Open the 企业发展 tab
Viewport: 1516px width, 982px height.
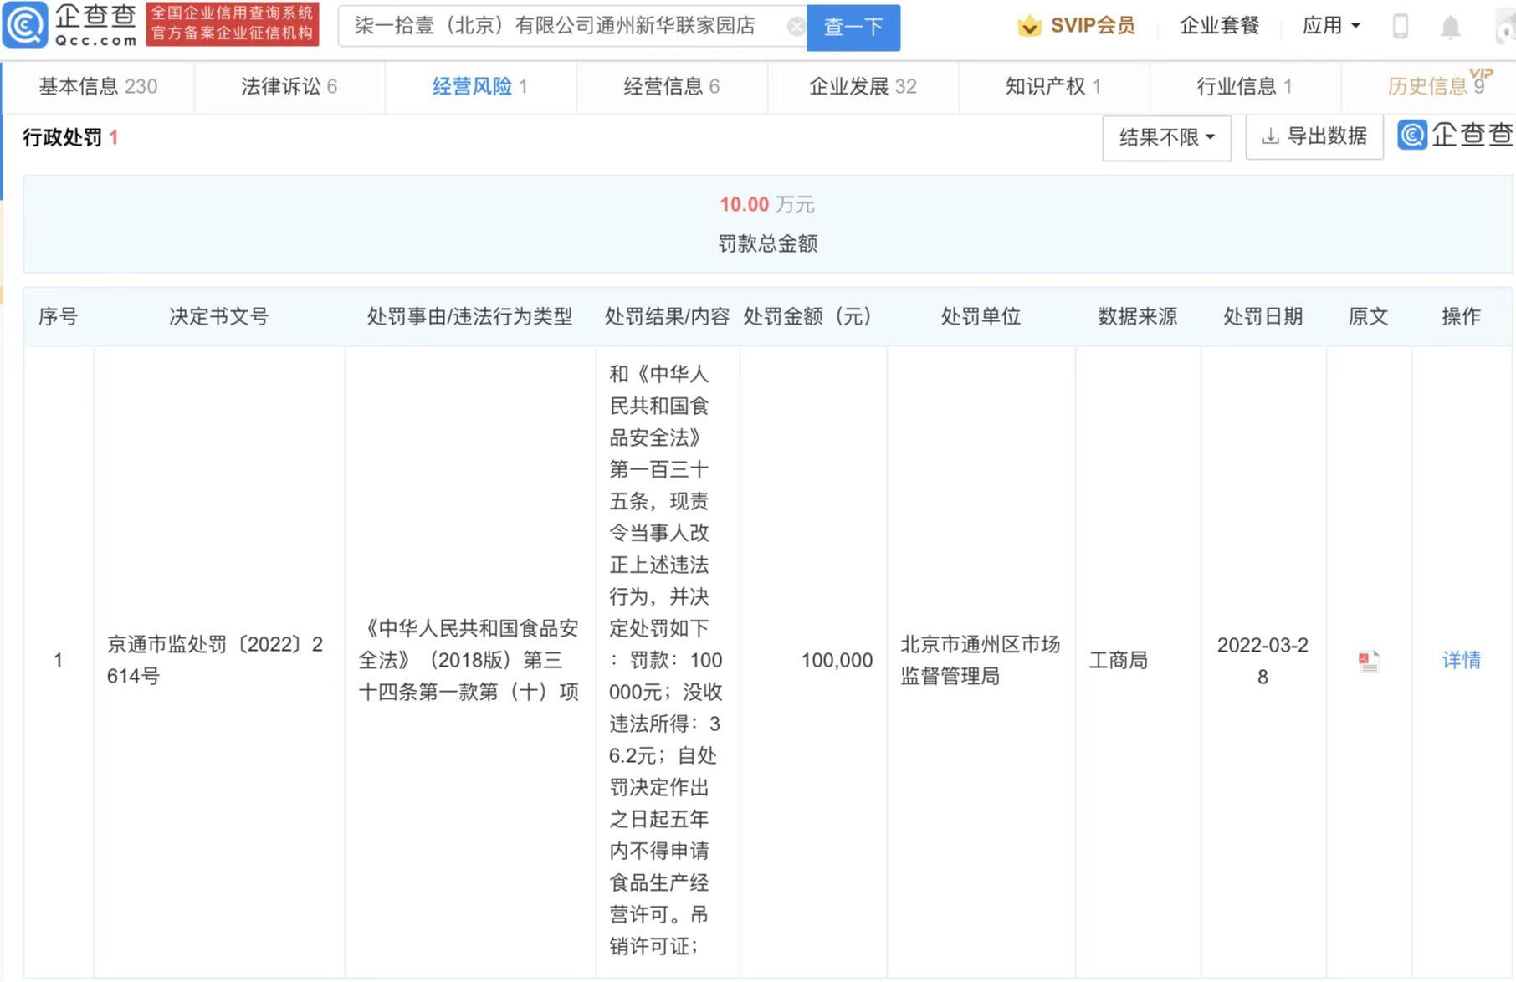tap(863, 86)
